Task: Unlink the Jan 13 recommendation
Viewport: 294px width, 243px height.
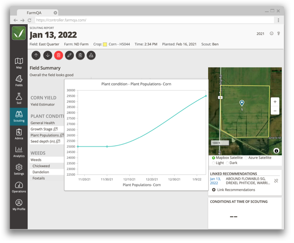Action: pyautogui.click(x=276, y=181)
